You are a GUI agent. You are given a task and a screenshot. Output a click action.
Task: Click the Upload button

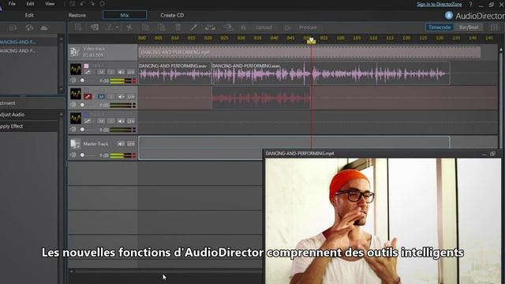point(264,28)
